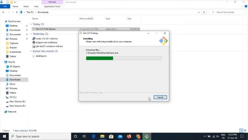Viewport: 248px width, 140px height.
Task: Open the Application Tools tab
Action: point(52,6)
